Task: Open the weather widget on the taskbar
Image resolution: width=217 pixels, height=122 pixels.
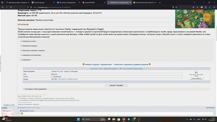Action: [x=7, y=119]
